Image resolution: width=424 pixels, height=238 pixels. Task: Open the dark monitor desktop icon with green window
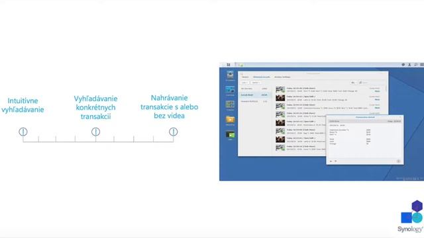click(231, 134)
